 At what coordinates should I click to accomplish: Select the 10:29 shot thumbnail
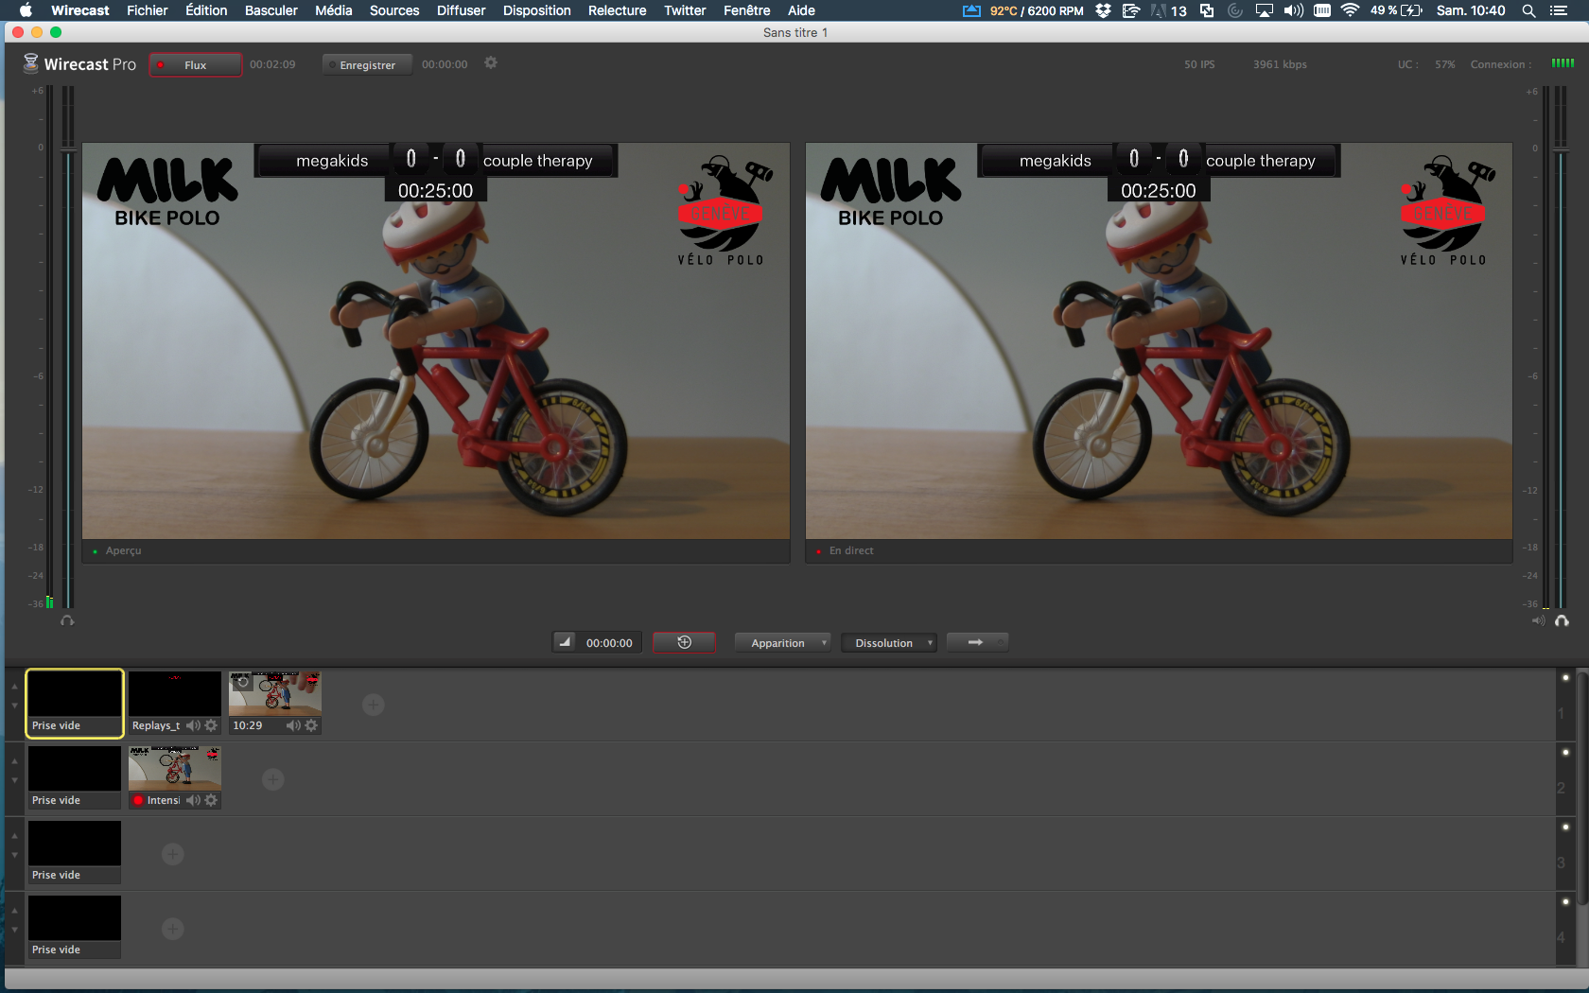[x=275, y=694]
